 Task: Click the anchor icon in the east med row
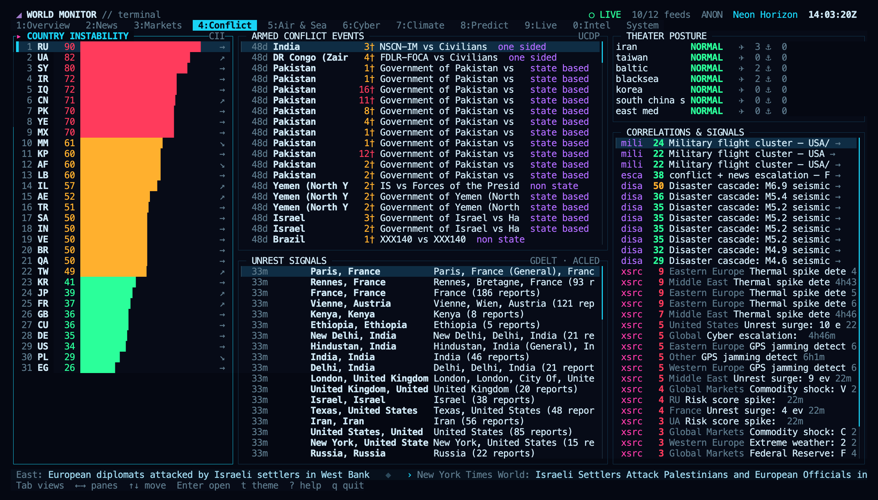pos(768,111)
